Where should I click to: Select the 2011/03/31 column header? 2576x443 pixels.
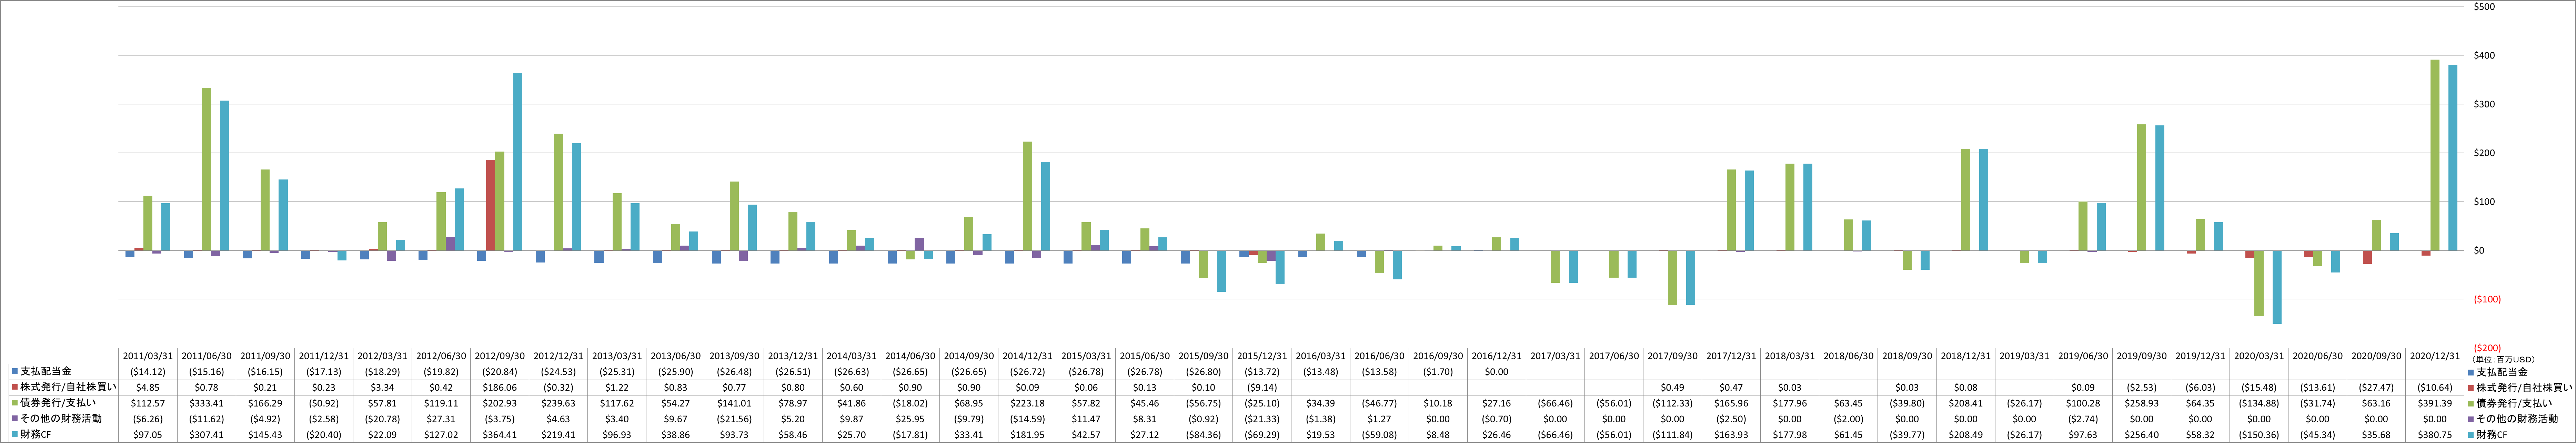click(x=148, y=356)
